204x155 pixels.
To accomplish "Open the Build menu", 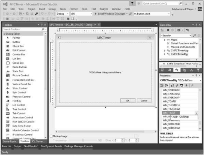I will (41, 8).
